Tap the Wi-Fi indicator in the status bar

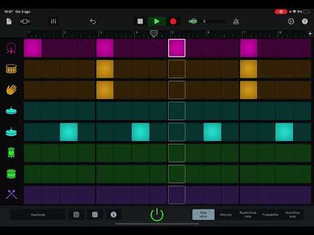coord(294,12)
